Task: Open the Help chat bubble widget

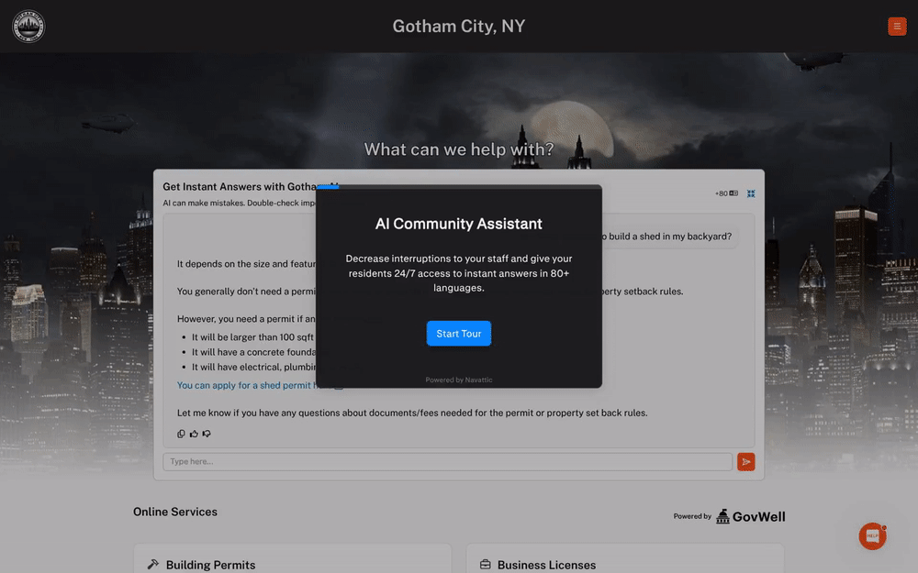Action: coord(871,535)
